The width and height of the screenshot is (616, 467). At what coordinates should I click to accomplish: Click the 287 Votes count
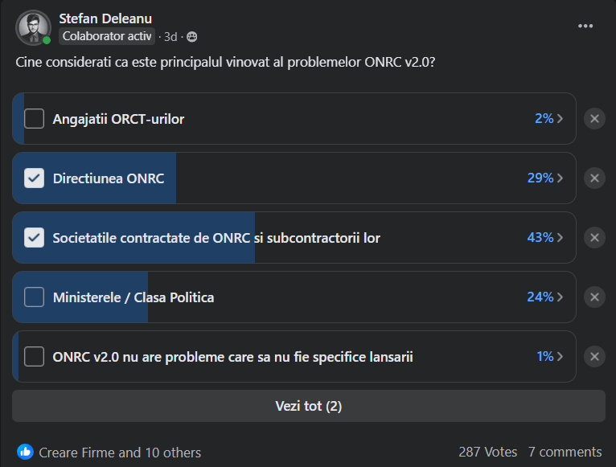(487, 452)
